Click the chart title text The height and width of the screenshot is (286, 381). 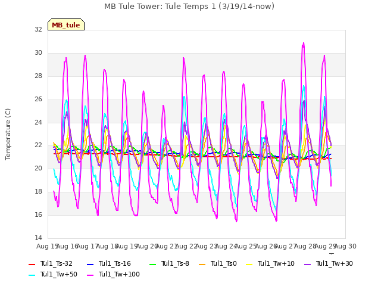[189, 7]
